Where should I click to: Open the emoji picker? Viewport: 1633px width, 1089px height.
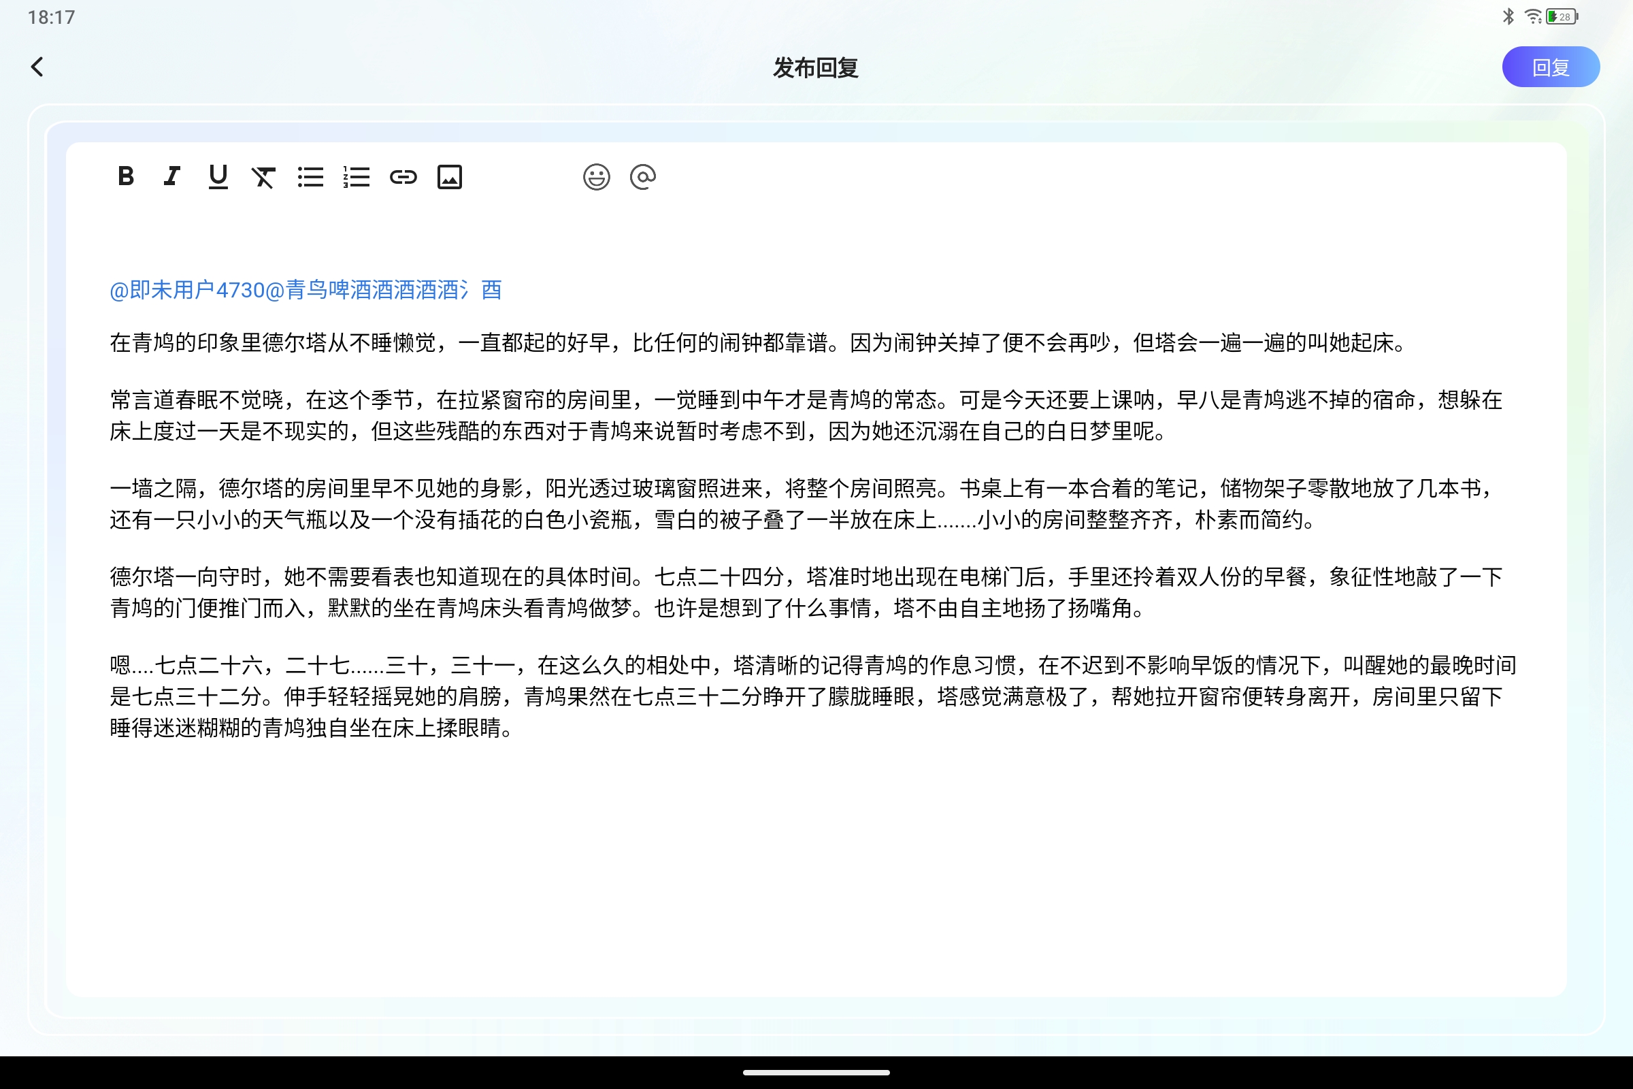click(x=597, y=177)
